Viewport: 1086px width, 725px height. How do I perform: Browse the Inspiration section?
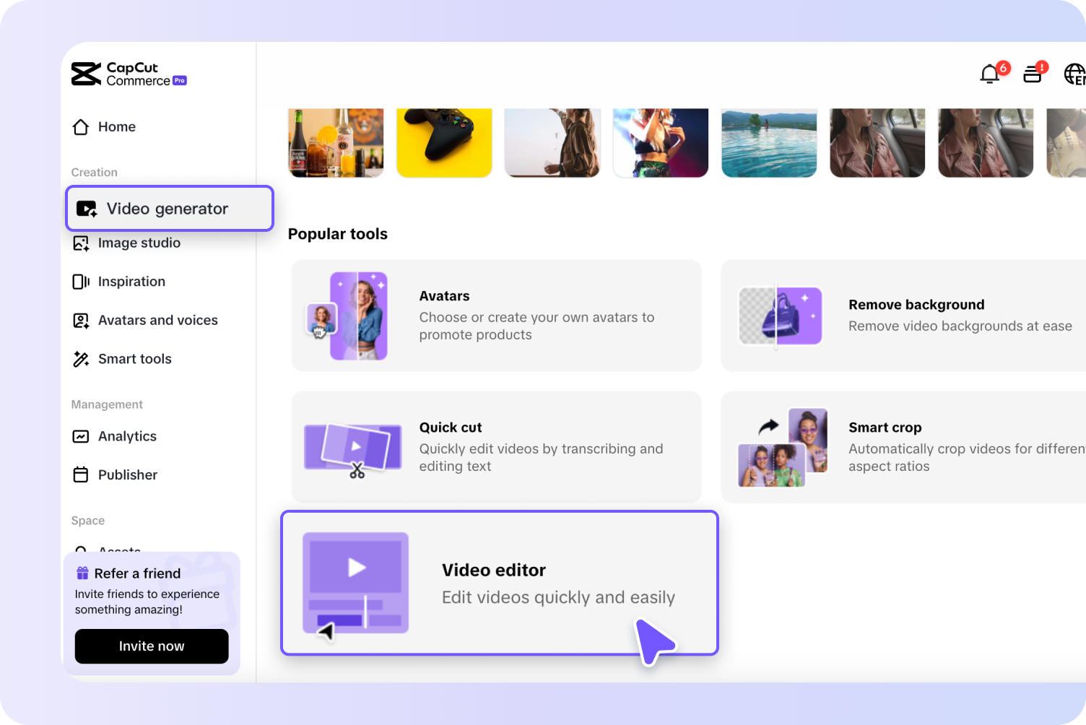(131, 282)
